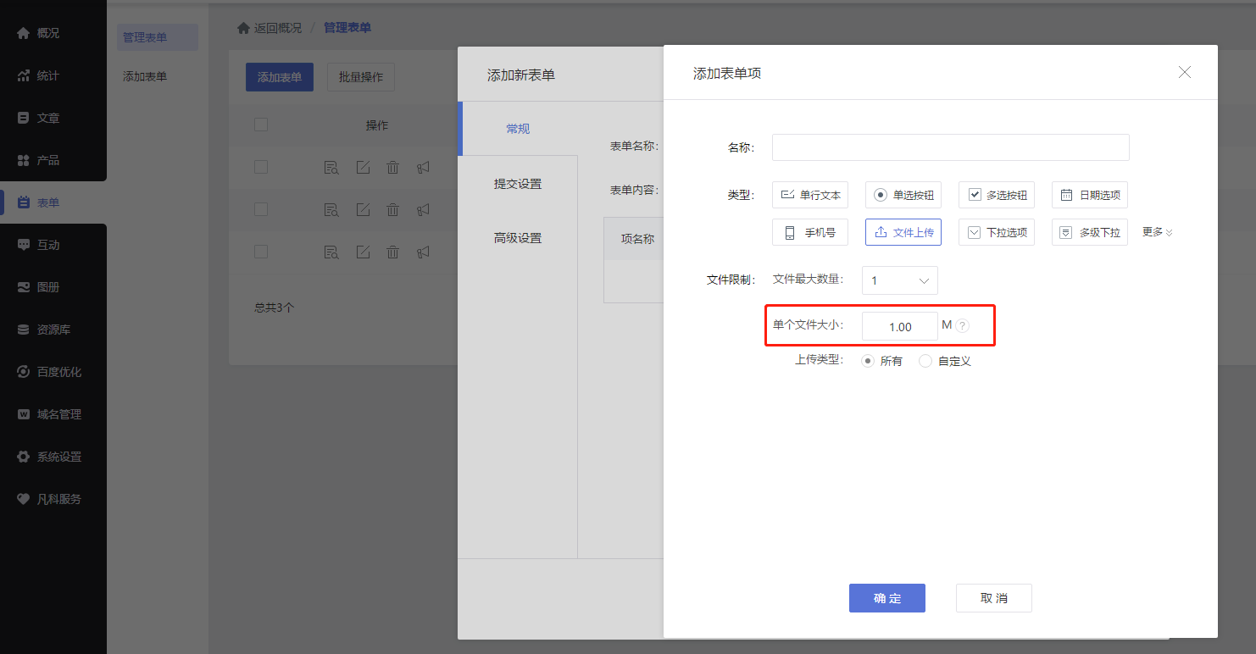The height and width of the screenshot is (654, 1256).
Task: Click the 单个文件大小 input showing 1.00
Action: point(900,327)
